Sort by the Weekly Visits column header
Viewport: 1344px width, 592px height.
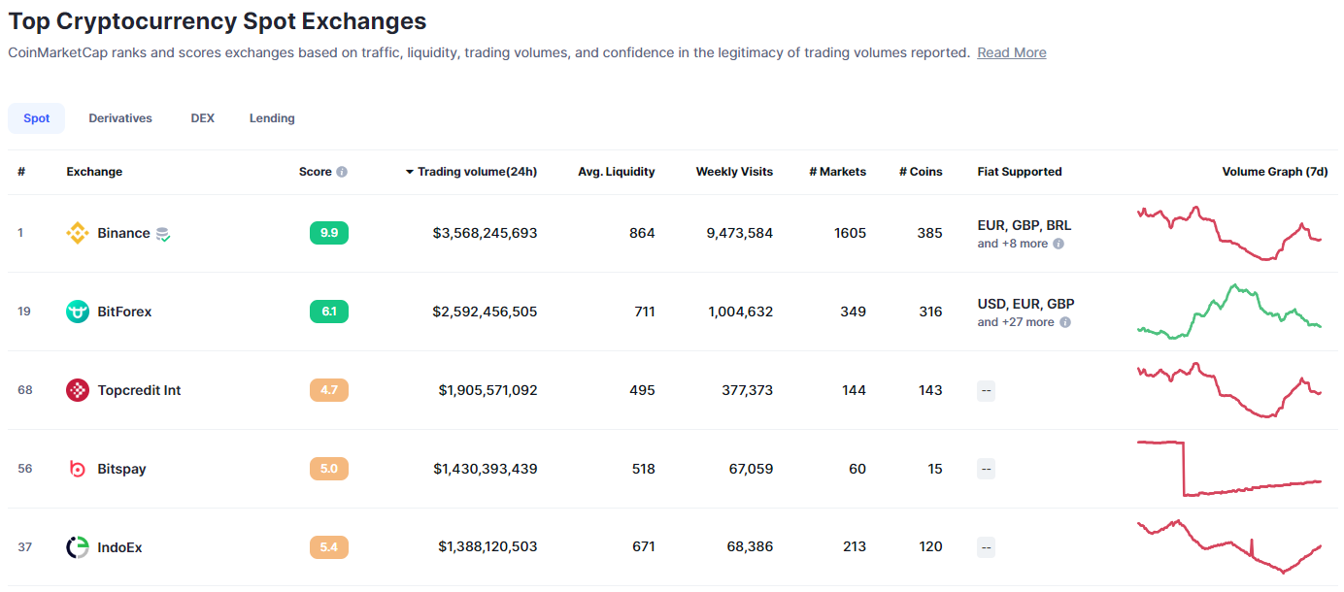[x=734, y=172]
